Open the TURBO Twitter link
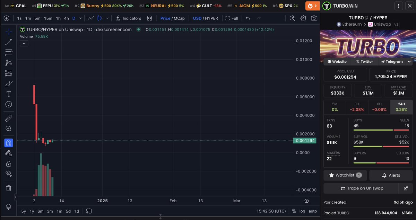This screenshot has height=220, width=416. point(364,62)
